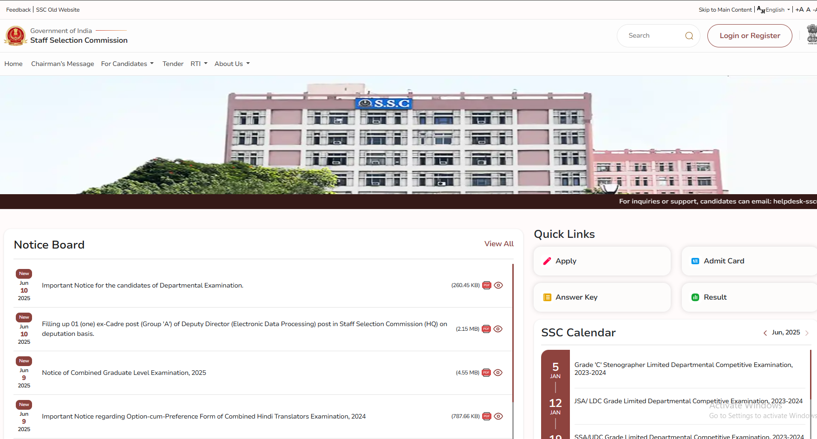
Task: Preview Deputy Director post notice with eye icon
Action: (498, 329)
